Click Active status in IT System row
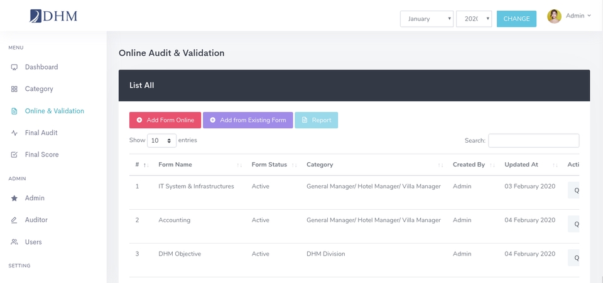Screen dimensions: 603x283 pyautogui.click(x=260, y=187)
